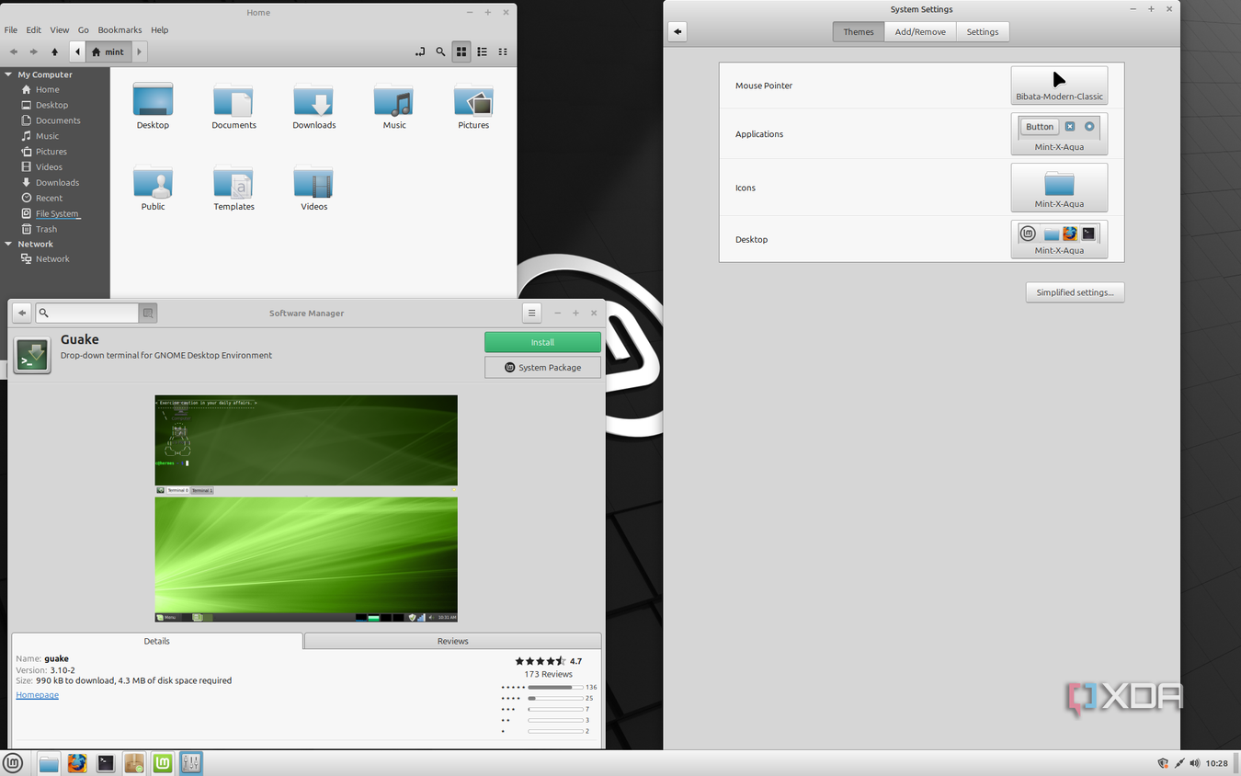This screenshot has height=776, width=1241.
Task: Open the View menu in file manager
Action: tap(59, 29)
